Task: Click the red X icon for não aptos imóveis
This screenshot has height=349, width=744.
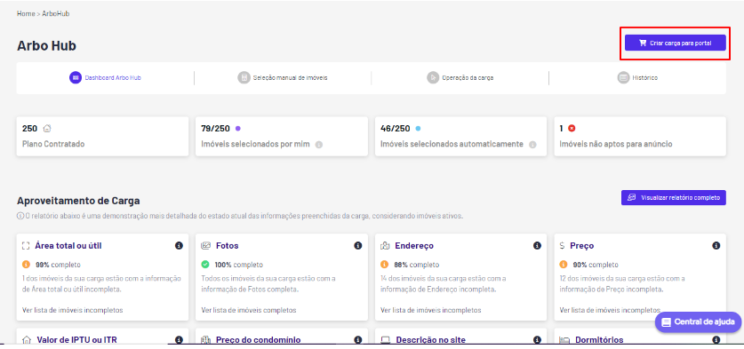Action: coord(572,128)
